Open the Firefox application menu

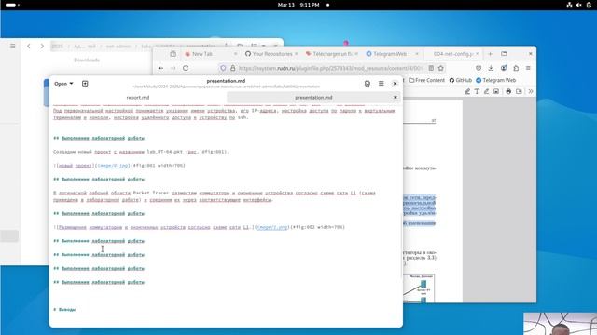tap(528, 68)
